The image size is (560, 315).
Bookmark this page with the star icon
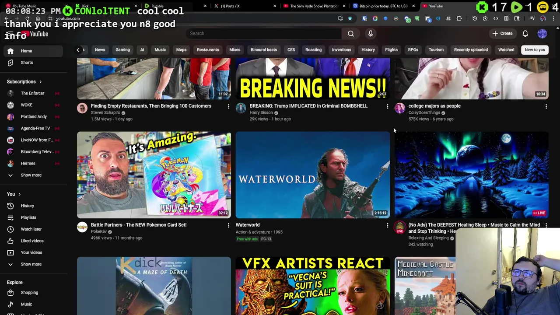point(350,18)
